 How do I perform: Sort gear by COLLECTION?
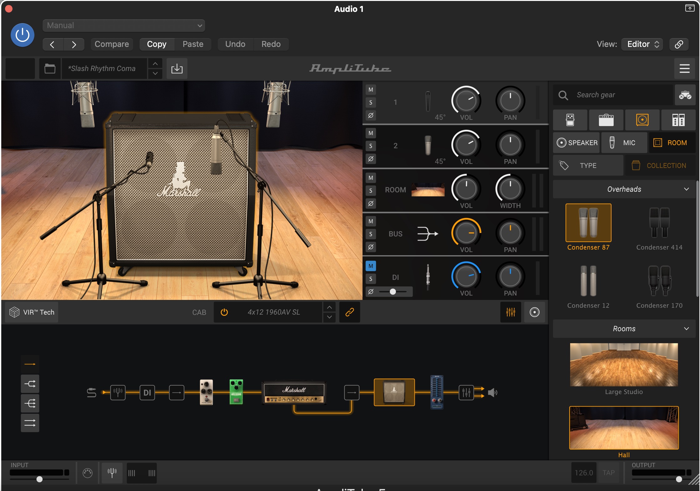tap(660, 165)
